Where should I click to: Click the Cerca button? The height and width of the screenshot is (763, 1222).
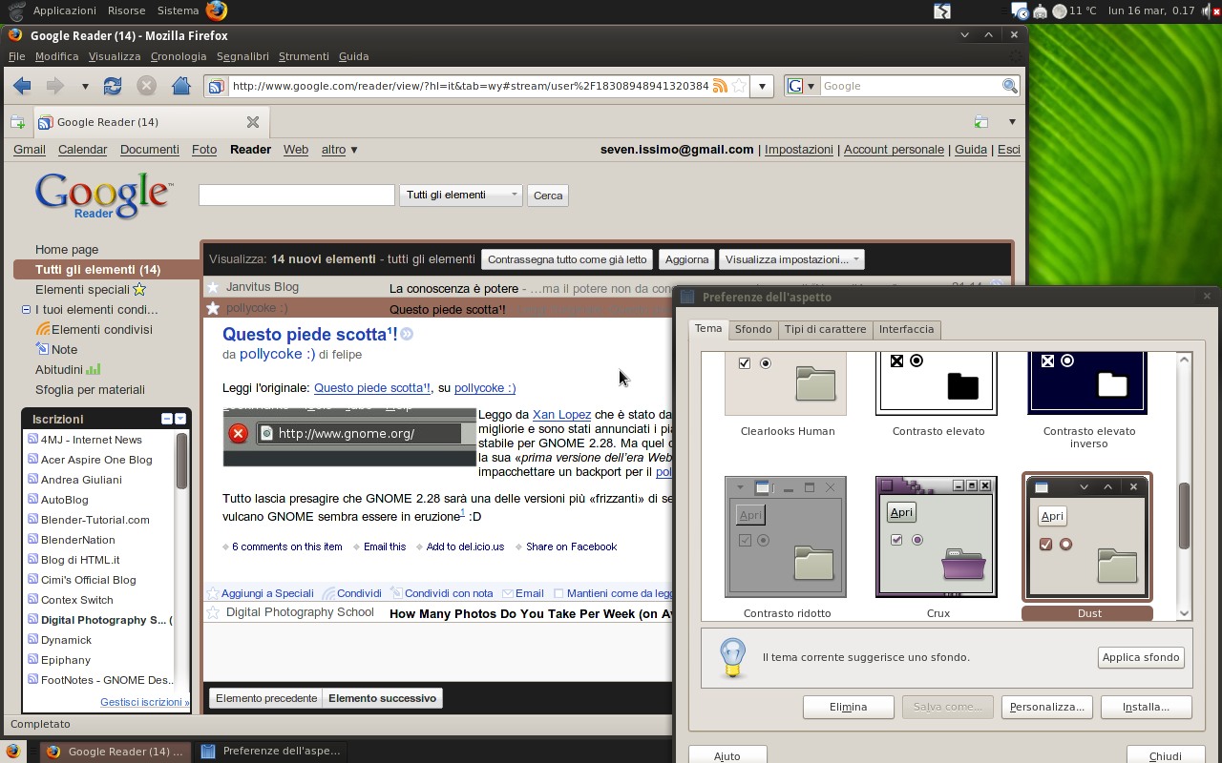pyautogui.click(x=548, y=196)
